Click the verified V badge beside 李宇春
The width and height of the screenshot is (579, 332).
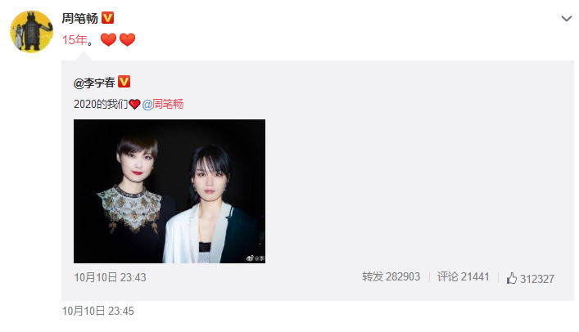[x=124, y=82]
